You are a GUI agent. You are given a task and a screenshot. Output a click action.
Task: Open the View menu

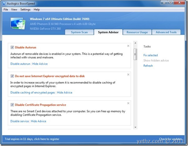pos(14,10)
